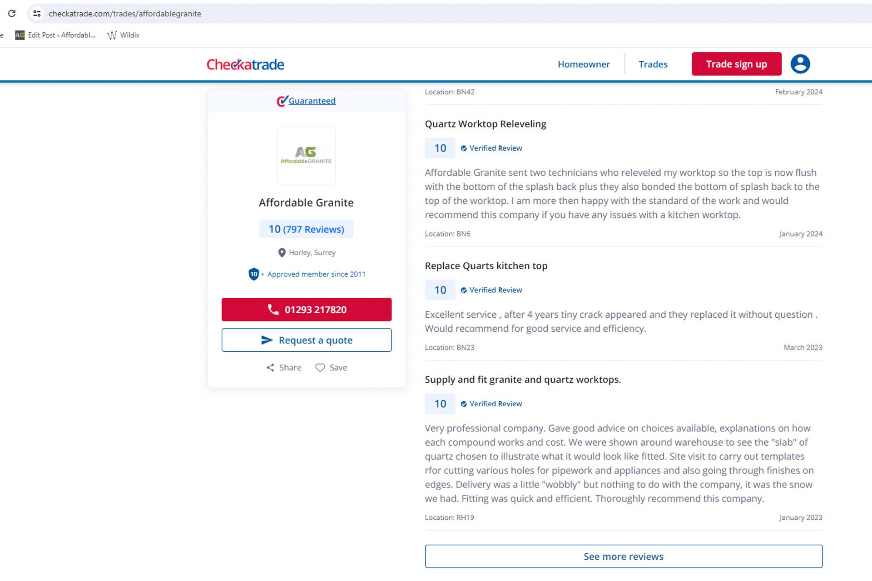Open the user account profile icon

[x=800, y=64]
